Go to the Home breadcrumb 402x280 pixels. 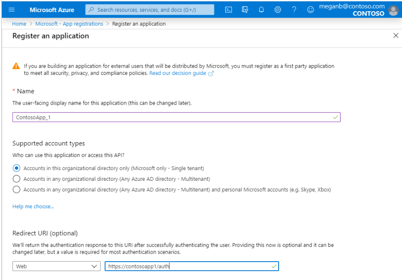point(19,24)
